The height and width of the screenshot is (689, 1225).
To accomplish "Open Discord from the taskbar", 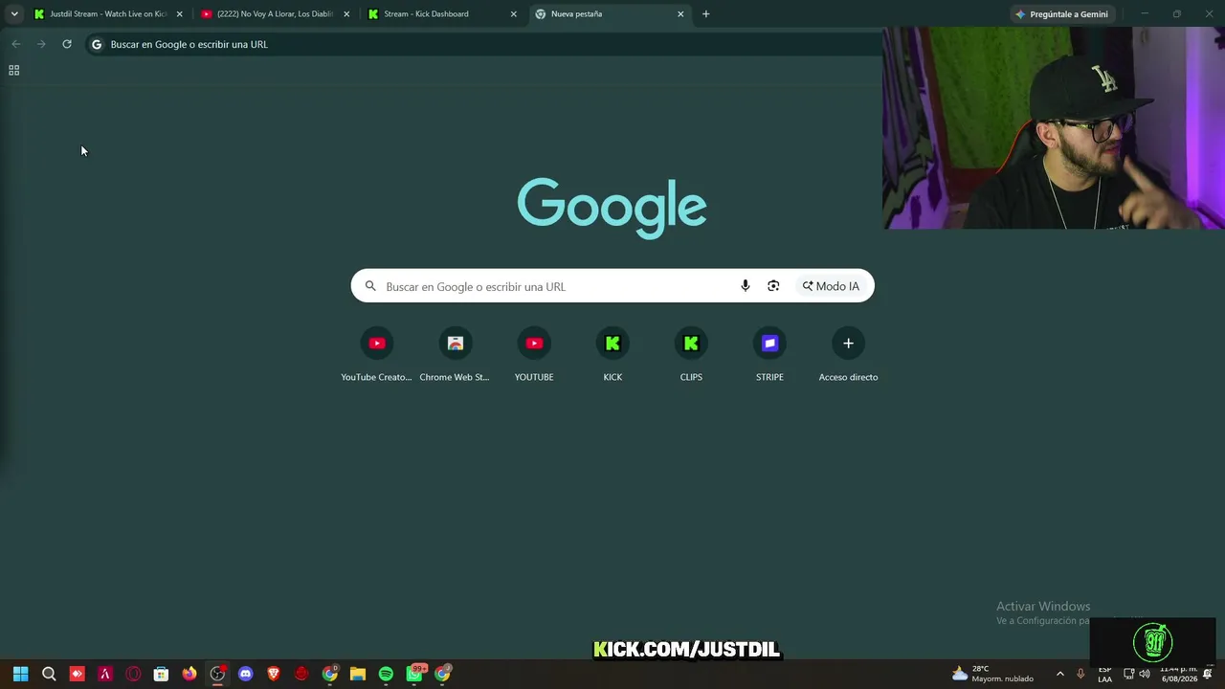I will (246, 674).
